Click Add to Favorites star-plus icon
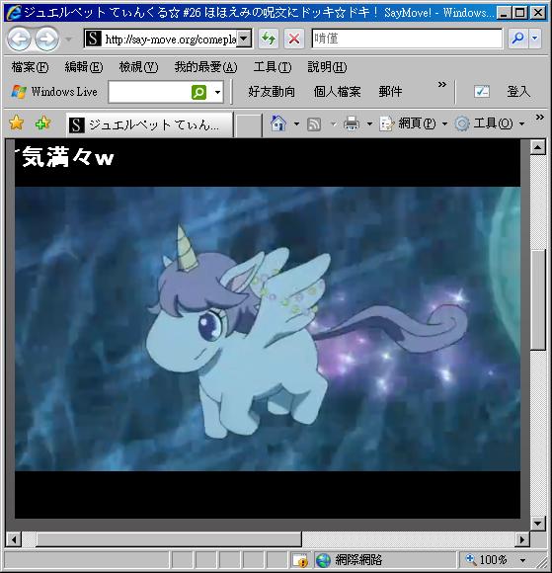The height and width of the screenshot is (573, 552). pyautogui.click(x=43, y=123)
